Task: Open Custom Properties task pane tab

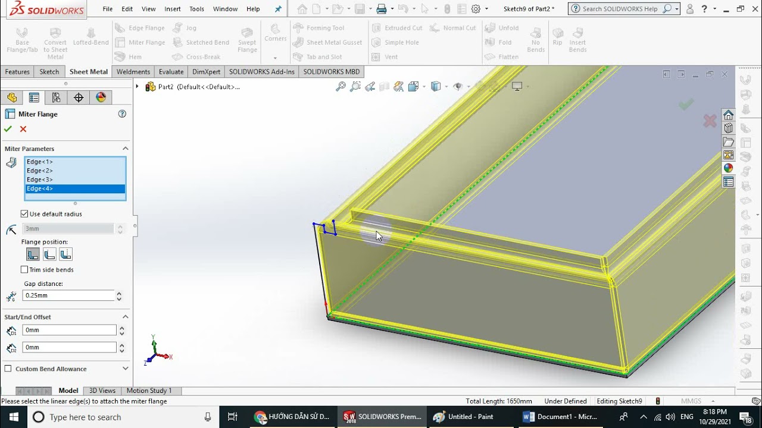Action: click(728, 182)
